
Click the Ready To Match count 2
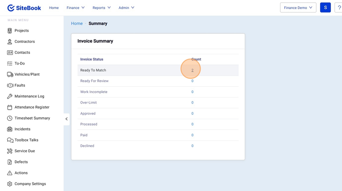192,70
